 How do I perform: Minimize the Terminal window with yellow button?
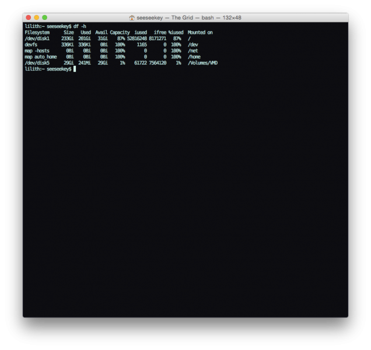[37, 18]
